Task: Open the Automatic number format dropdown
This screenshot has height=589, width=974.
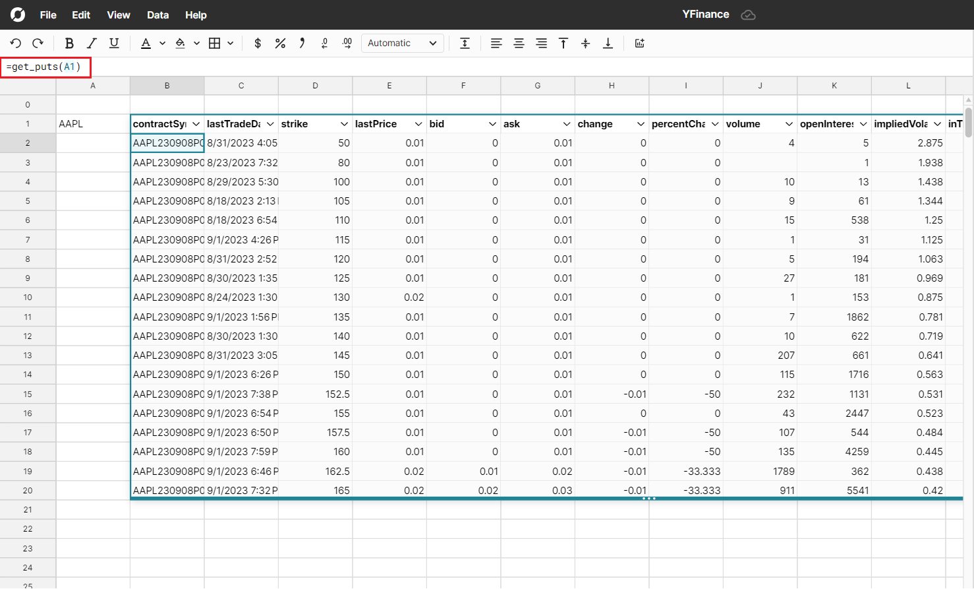Action: [402, 44]
